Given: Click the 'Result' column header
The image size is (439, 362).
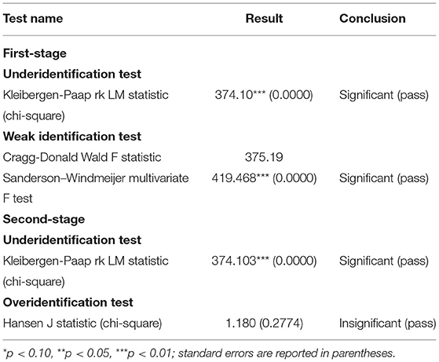Looking at the screenshot, I should (264, 19).
